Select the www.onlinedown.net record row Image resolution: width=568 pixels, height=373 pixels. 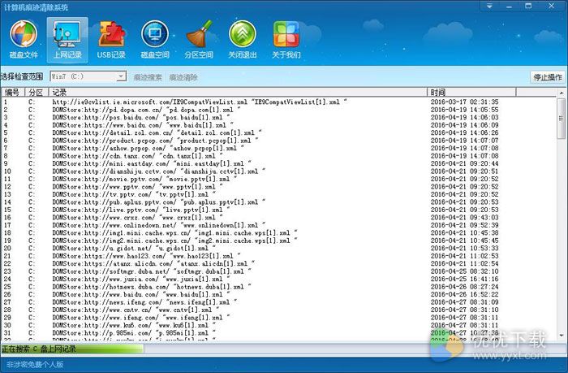point(278,225)
